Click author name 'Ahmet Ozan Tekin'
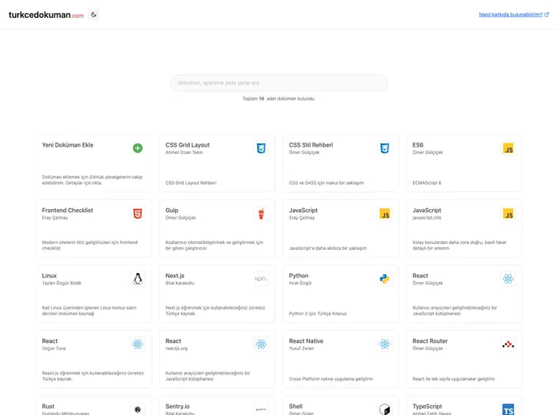This screenshot has width=558, height=415. point(184,152)
